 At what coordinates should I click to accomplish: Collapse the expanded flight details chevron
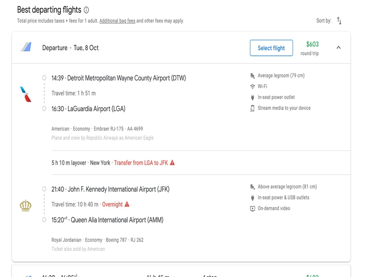coord(339,48)
